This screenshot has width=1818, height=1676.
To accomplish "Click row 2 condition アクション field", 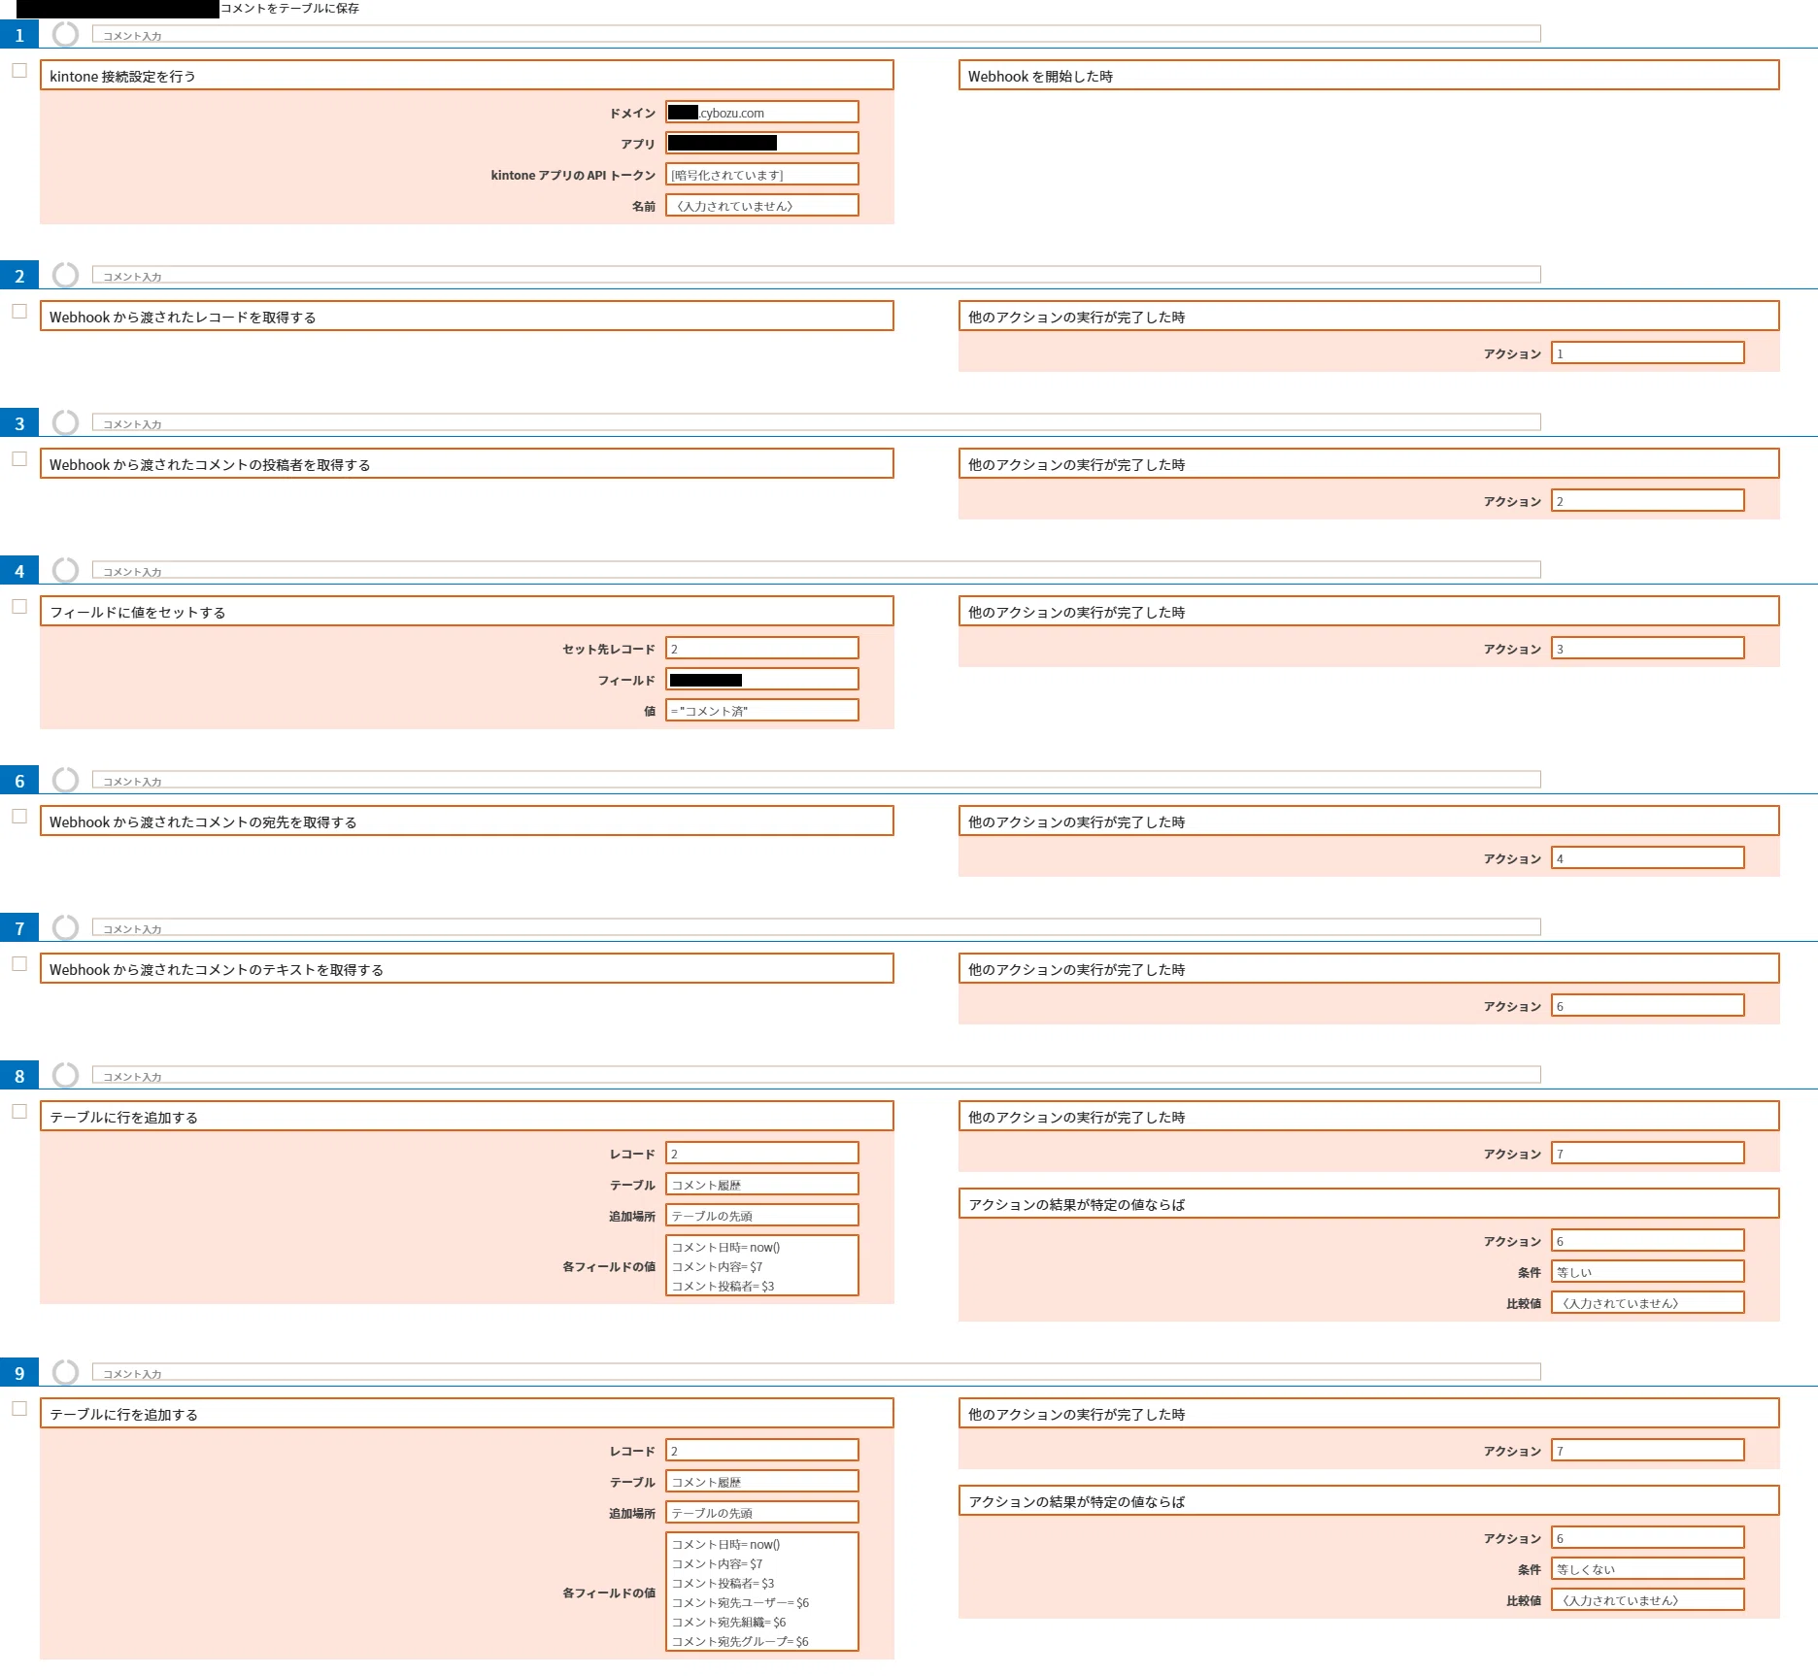I will coord(1648,353).
